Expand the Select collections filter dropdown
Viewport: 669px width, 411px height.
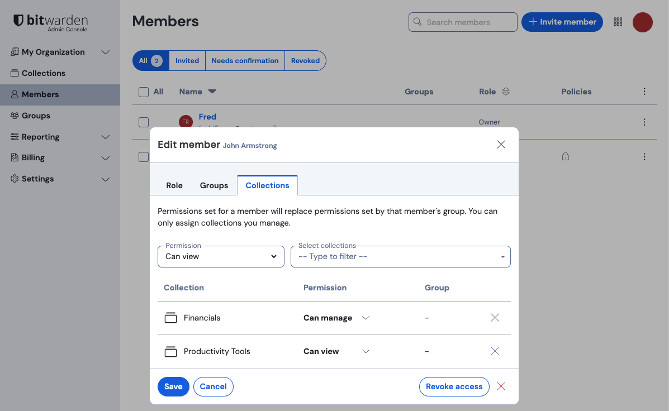(x=400, y=256)
